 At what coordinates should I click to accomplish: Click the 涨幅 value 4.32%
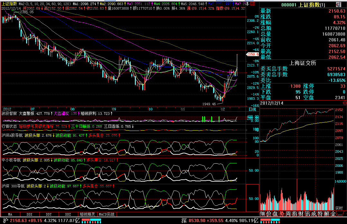click(x=339, y=22)
